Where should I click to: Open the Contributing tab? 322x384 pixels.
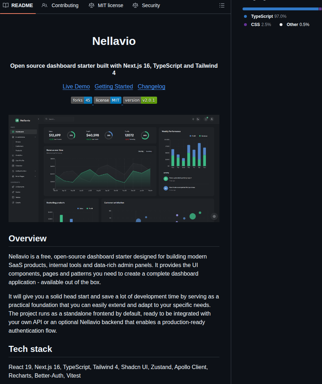pos(60,5)
